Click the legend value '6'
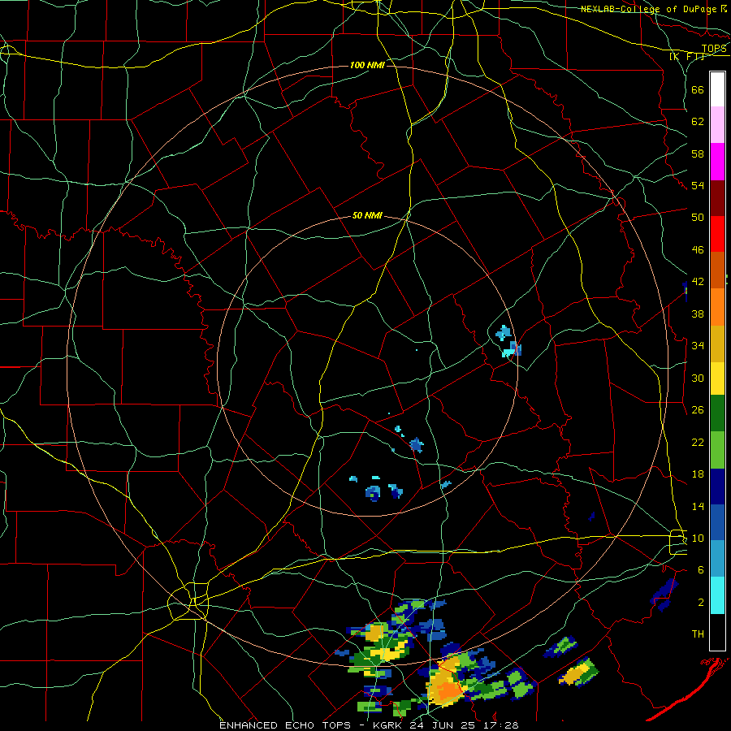731x731 pixels. click(700, 569)
